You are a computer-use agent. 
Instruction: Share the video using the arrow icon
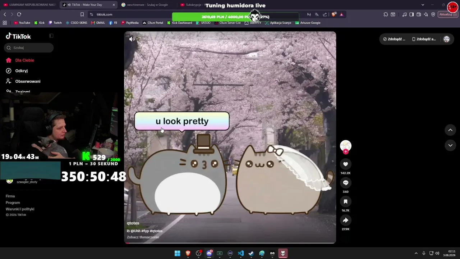tap(345, 220)
